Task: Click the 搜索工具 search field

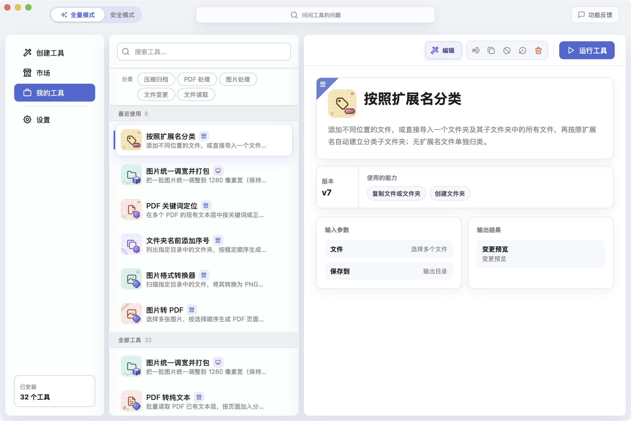Action: tap(204, 52)
